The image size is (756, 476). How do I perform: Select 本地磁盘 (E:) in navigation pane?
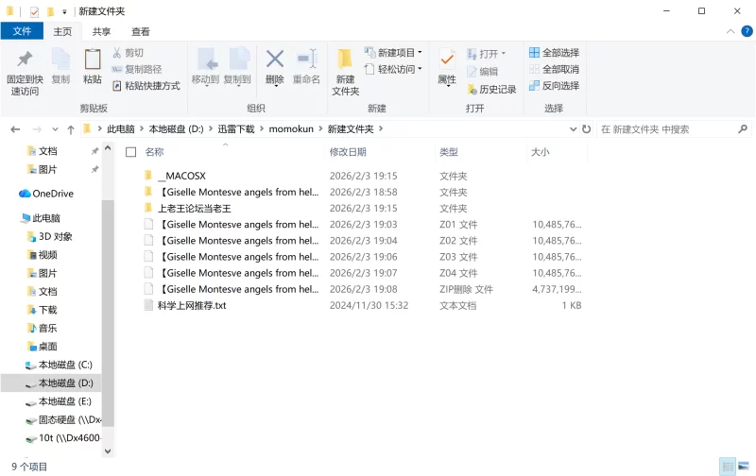pyautogui.click(x=59, y=400)
